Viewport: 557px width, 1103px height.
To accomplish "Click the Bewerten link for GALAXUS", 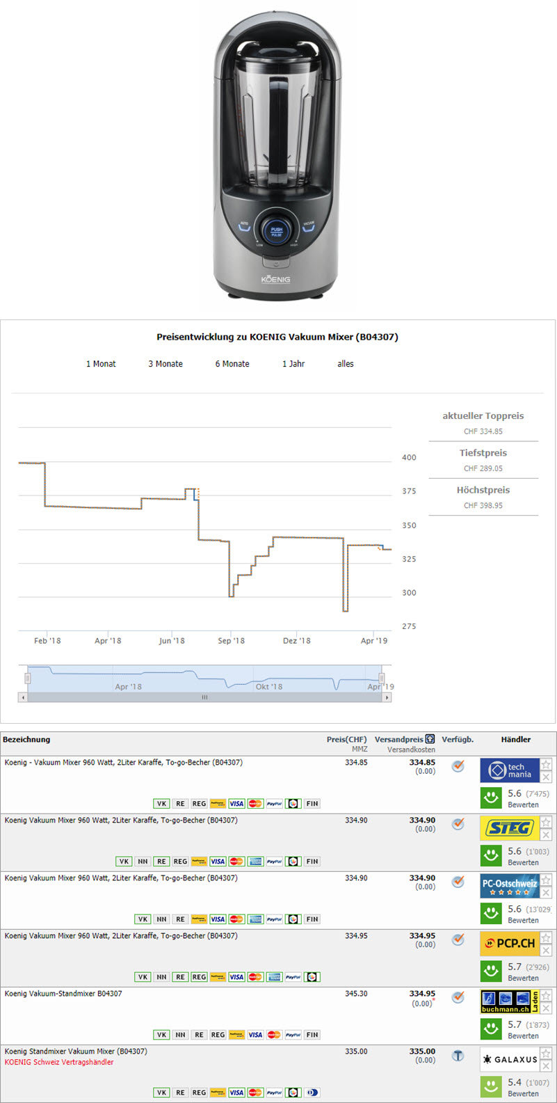I will click(523, 1093).
